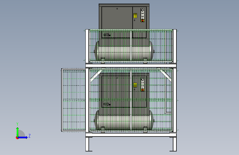239x155 pixels.
Task: Select the pressure gauge on the upper compressor
Action: tap(143, 10)
